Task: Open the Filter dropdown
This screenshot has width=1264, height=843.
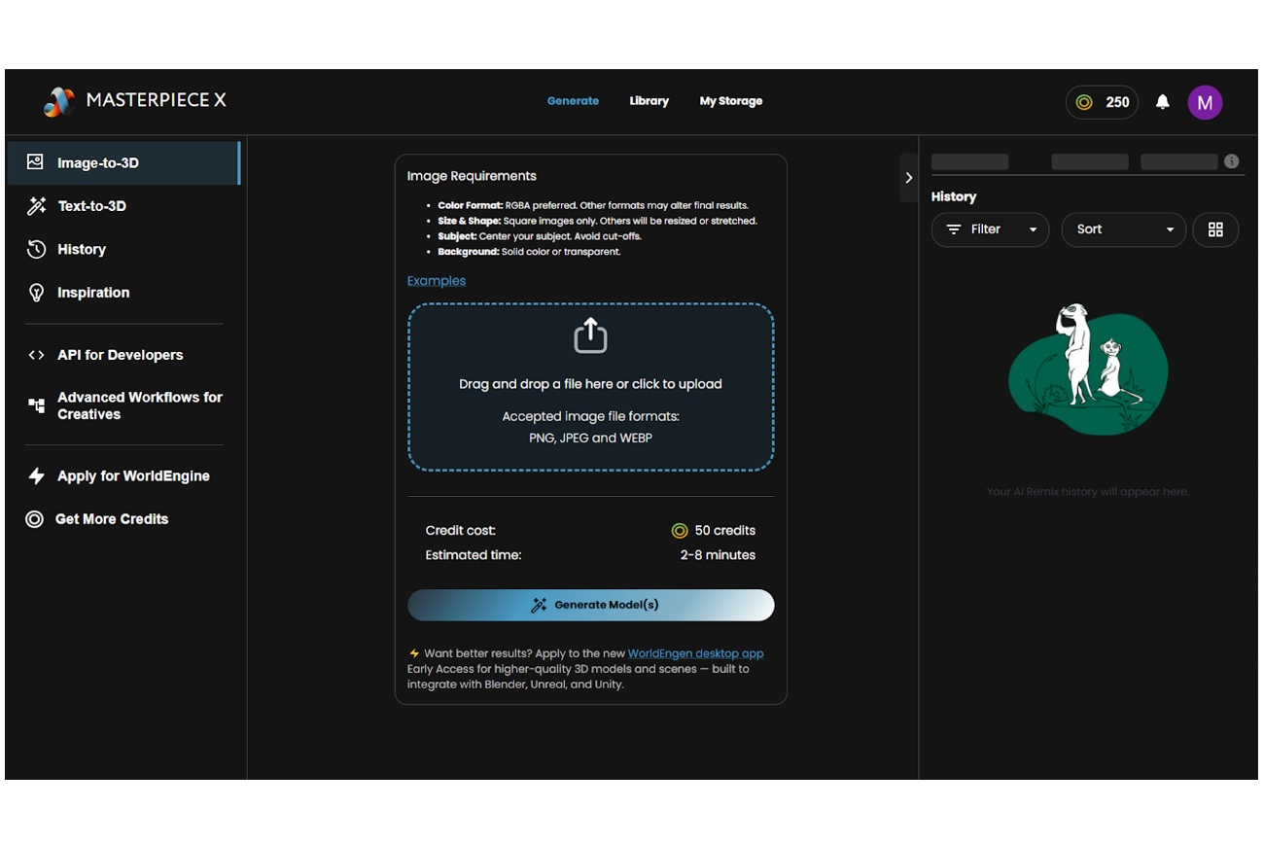Action: click(x=989, y=229)
